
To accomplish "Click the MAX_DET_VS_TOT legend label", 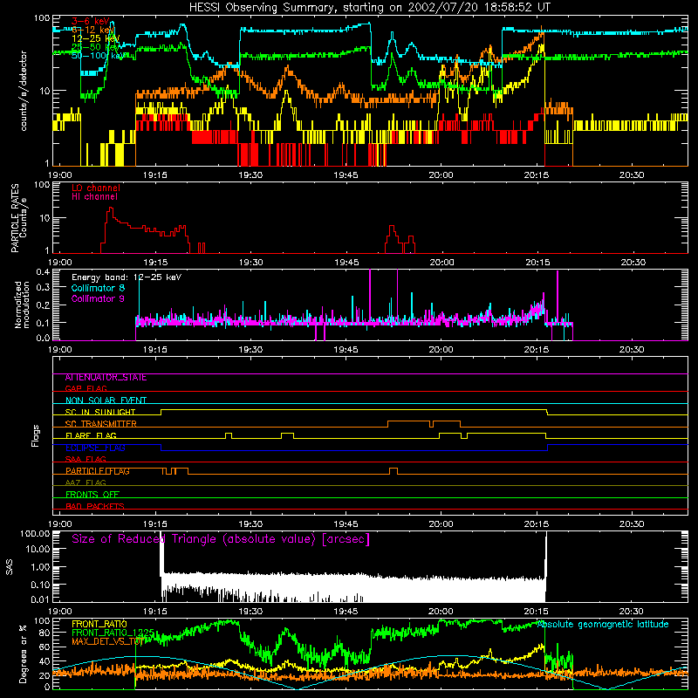I will pyautogui.click(x=107, y=641).
